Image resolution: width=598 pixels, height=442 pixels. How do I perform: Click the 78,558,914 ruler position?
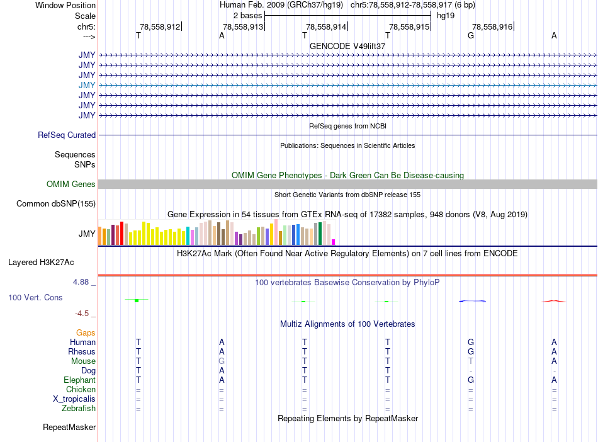coord(326,26)
